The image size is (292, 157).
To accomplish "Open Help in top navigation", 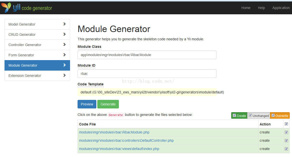I will pyautogui.click(x=261, y=8).
